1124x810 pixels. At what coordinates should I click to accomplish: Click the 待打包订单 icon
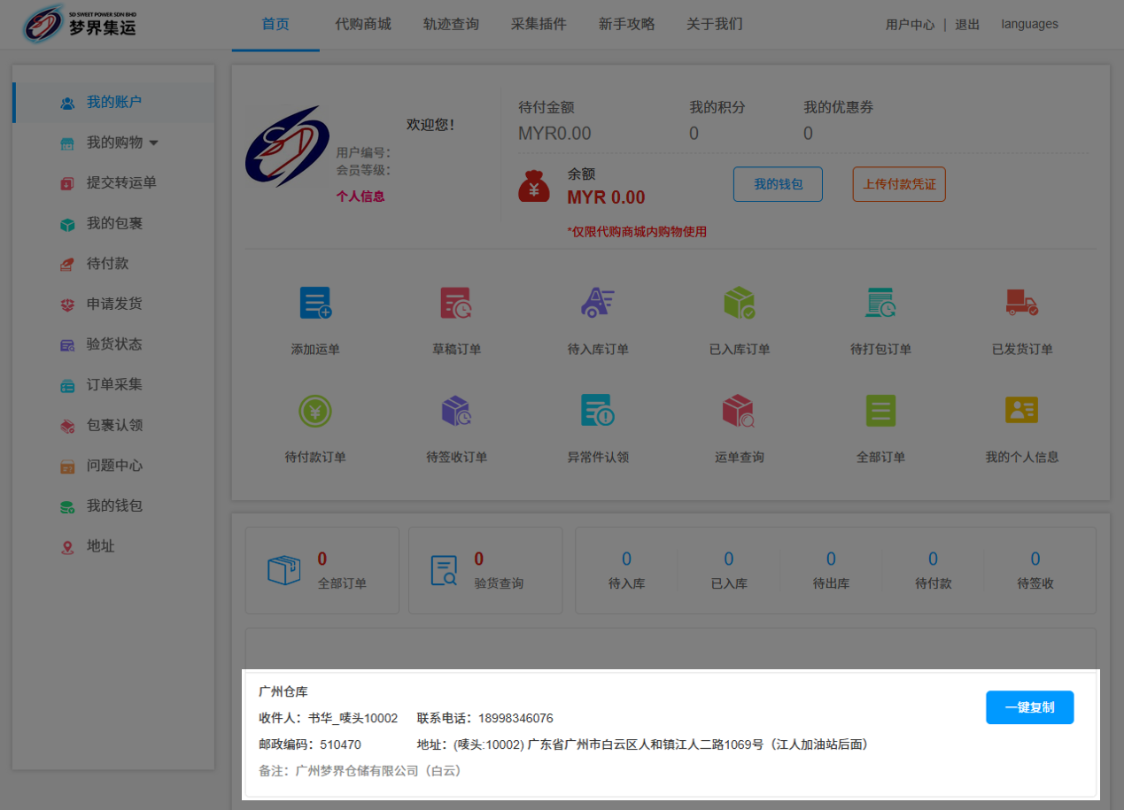(880, 304)
